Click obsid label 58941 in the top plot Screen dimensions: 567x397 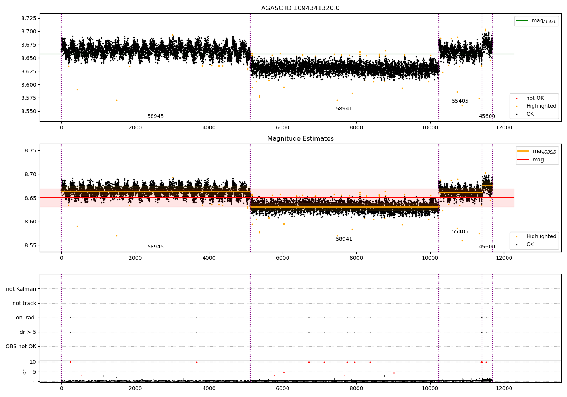pos(344,109)
